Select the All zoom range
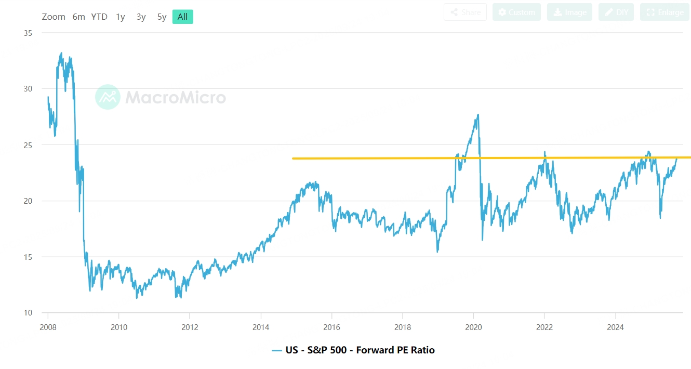The width and height of the screenshot is (691, 369). (182, 17)
